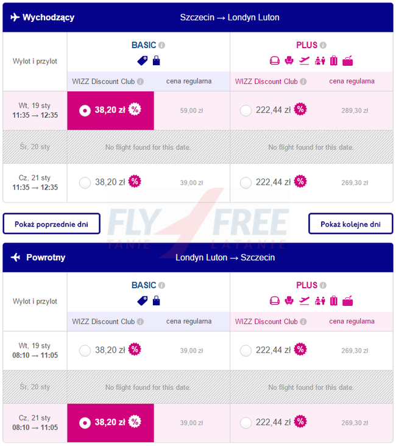Click the shopping bag icon under outbound BASIC
396x446 pixels.
point(156,60)
